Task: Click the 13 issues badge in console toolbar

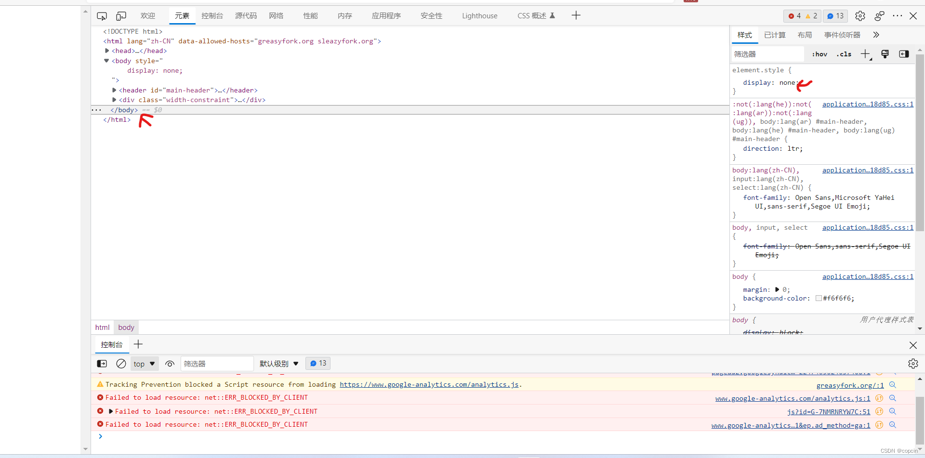Action: tap(318, 363)
